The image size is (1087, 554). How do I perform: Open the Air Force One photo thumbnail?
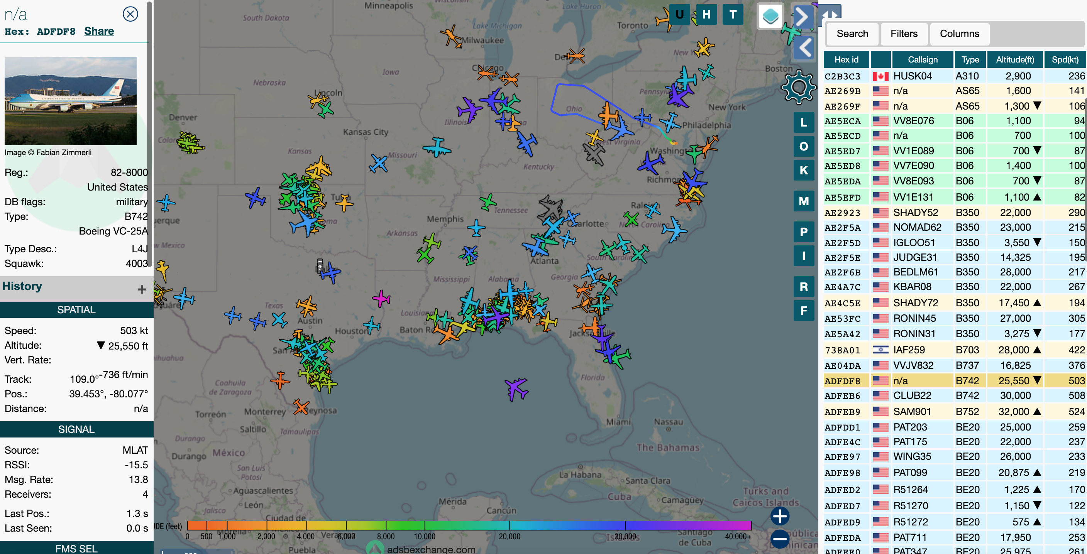tap(71, 101)
